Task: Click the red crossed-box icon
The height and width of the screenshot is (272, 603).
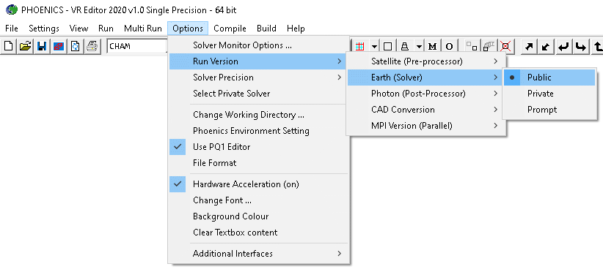Action: (506, 46)
